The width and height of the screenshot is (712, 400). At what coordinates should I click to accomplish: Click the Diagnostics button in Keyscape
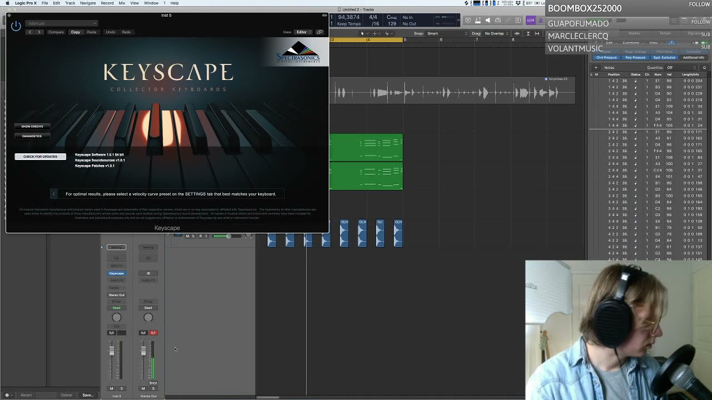[x=32, y=136]
